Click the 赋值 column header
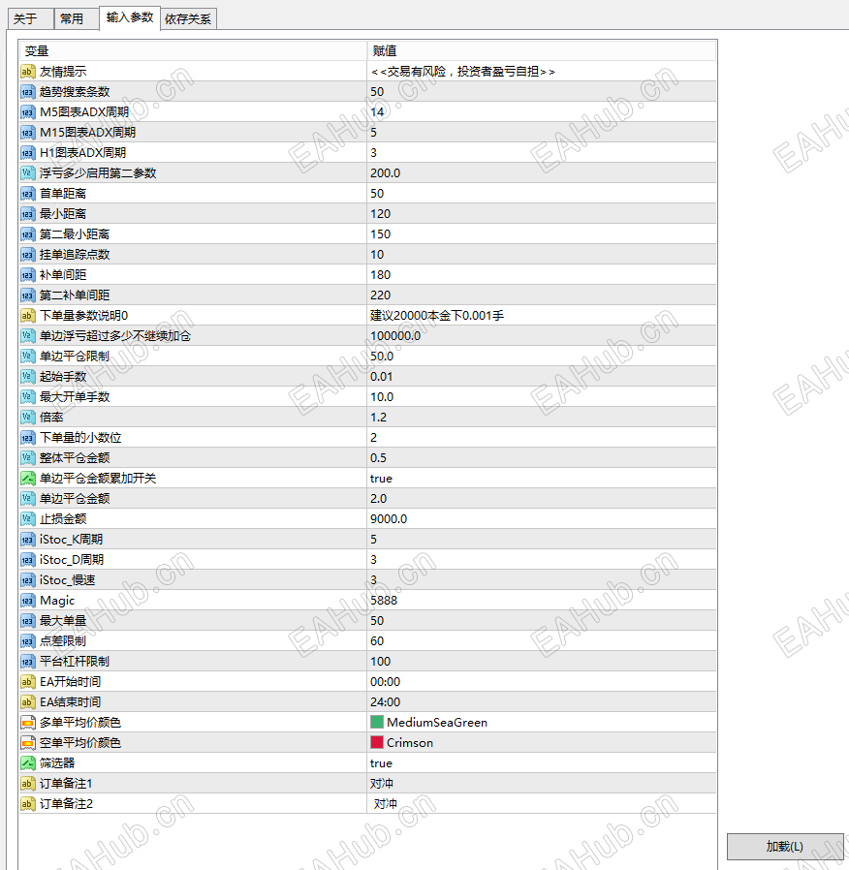849x870 pixels. [x=542, y=51]
